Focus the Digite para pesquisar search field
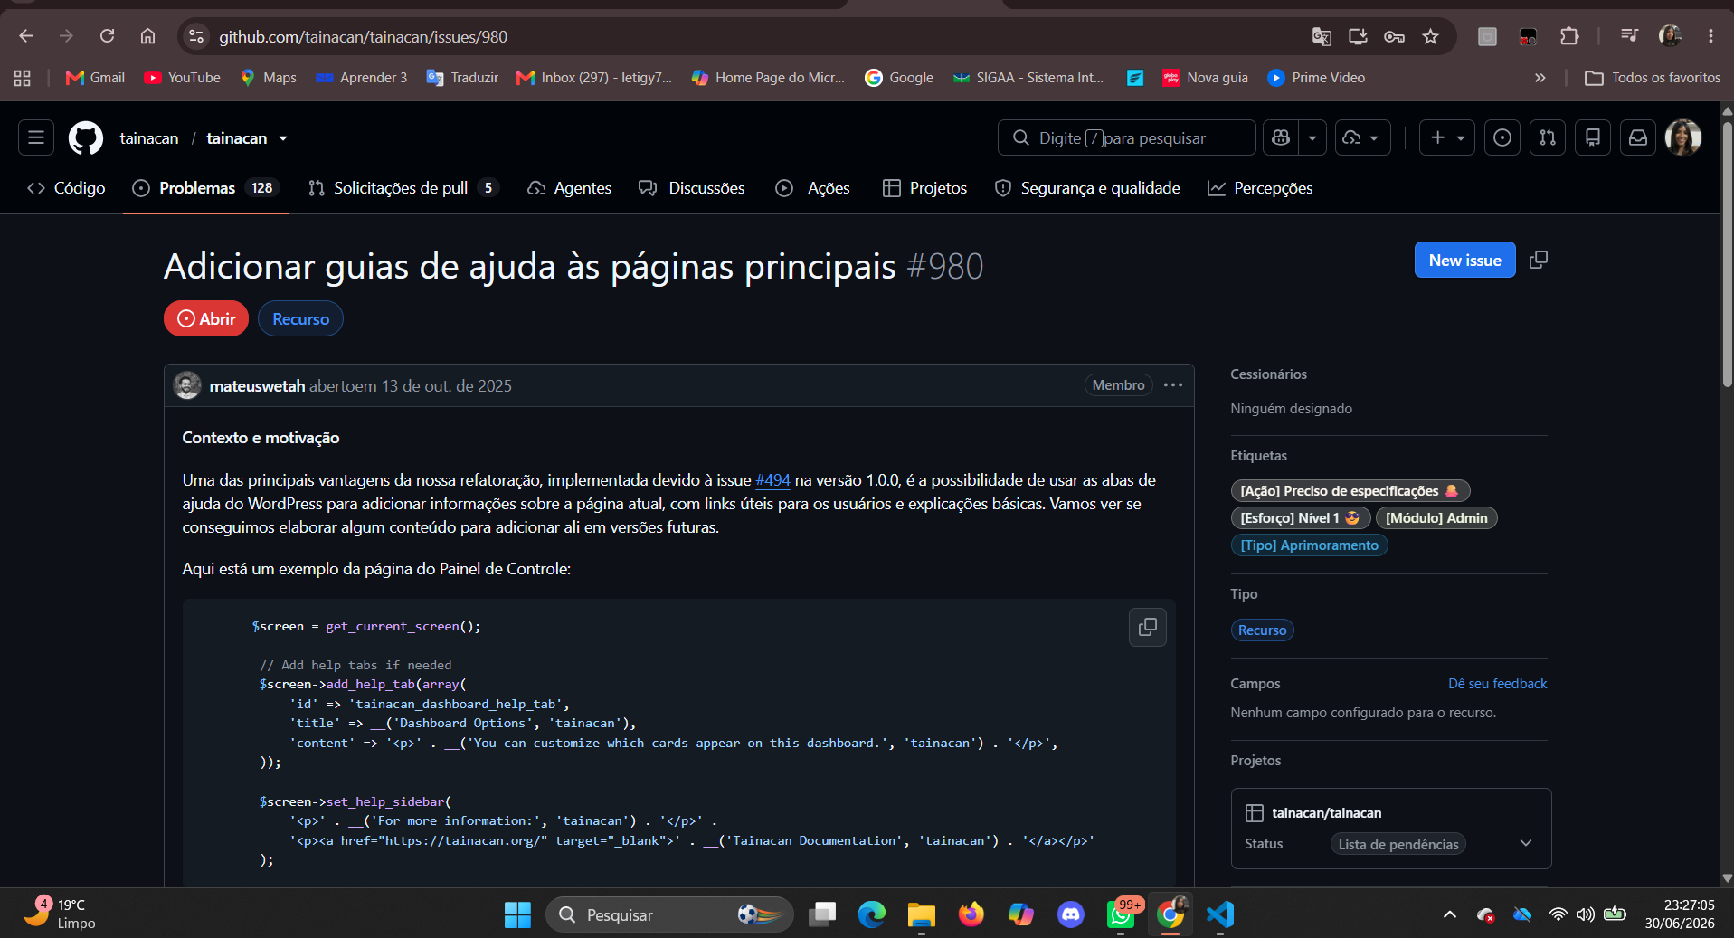1734x938 pixels. tap(1127, 137)
